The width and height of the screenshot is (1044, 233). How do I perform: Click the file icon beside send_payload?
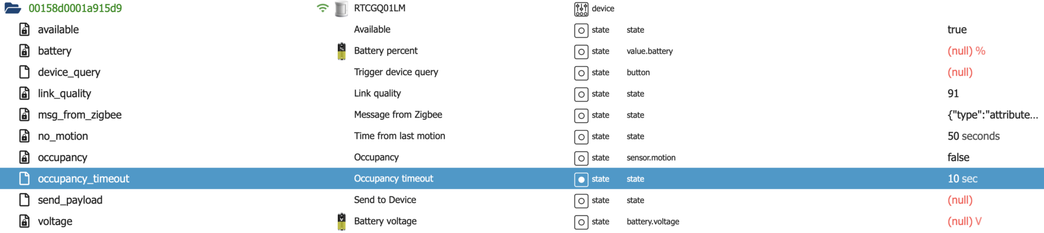(x=24, y=200)
